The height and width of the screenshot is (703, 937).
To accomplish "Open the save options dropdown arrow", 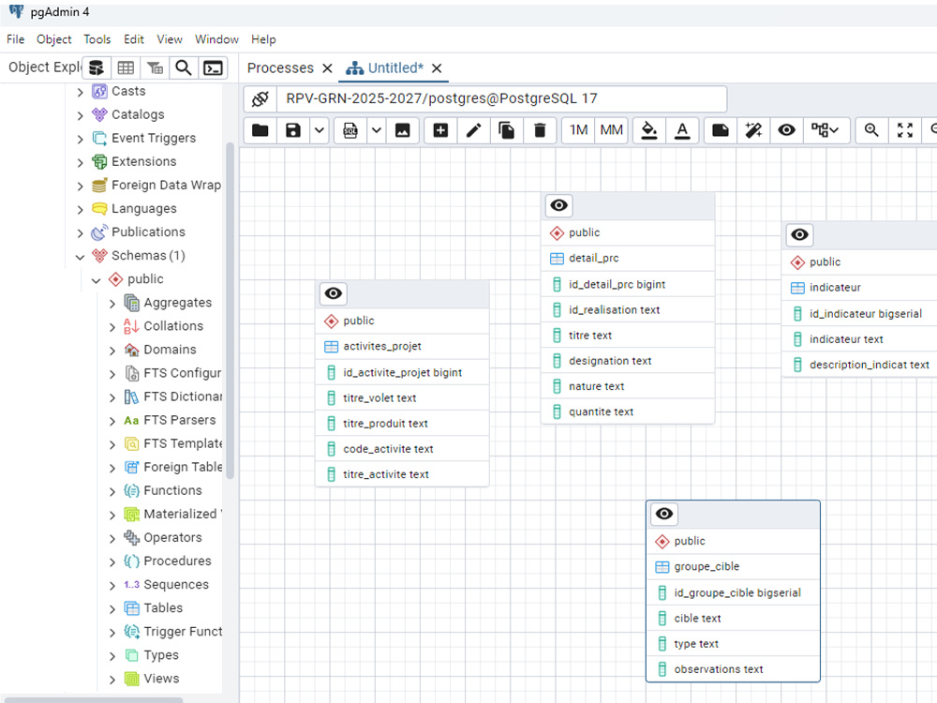I will point(320,130).
